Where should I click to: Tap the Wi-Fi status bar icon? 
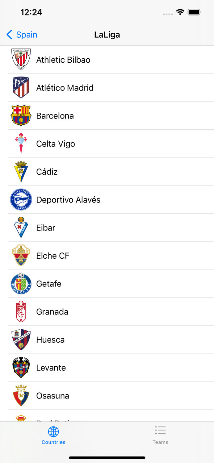coord(180,12)
